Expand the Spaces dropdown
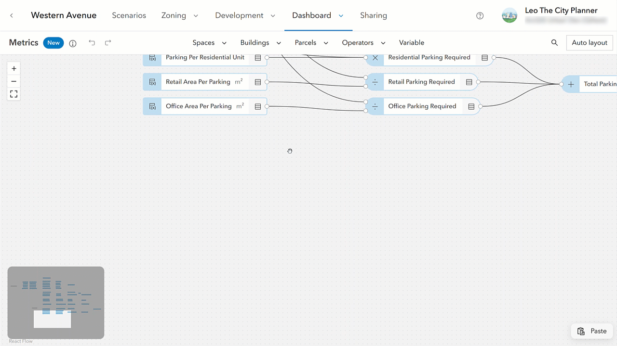617x346 pixels. tap(209, 43)
